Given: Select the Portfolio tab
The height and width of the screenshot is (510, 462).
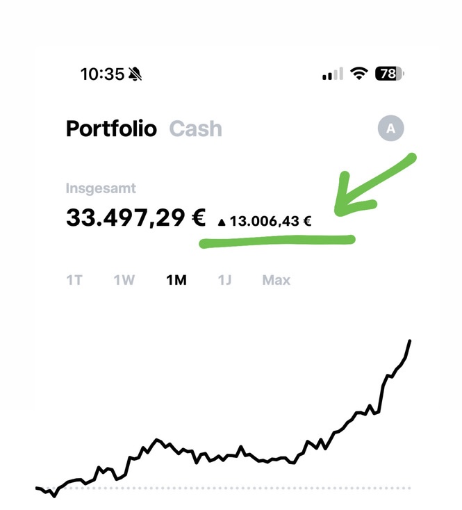Looking at the screenshot, I should 111,129.
